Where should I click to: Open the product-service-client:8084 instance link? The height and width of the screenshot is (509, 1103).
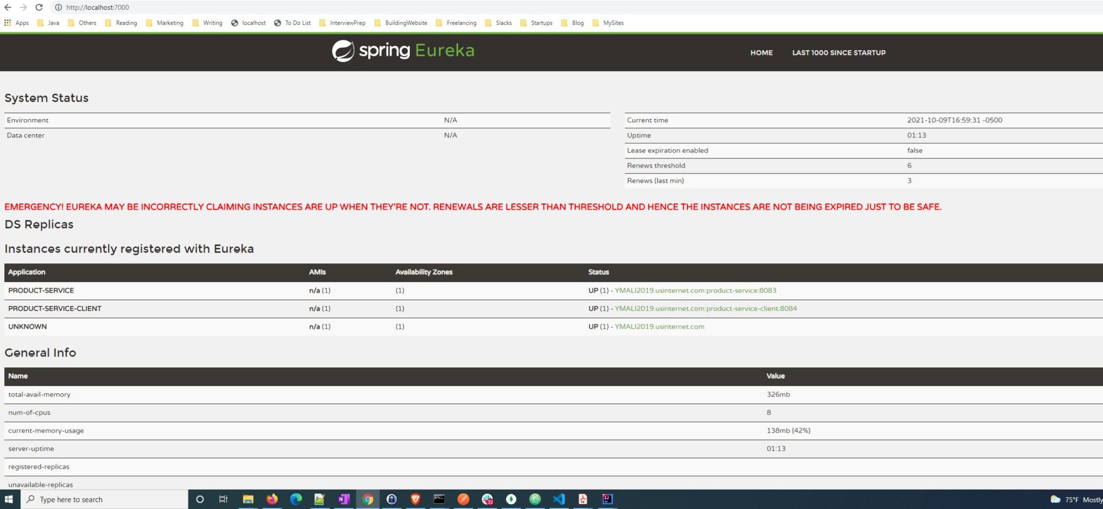click(x=706, y=309)
